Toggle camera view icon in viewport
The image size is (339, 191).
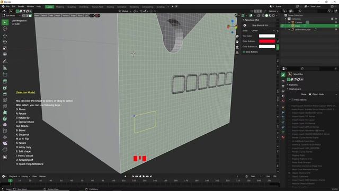pyautogui.click(x=237, y=47)
